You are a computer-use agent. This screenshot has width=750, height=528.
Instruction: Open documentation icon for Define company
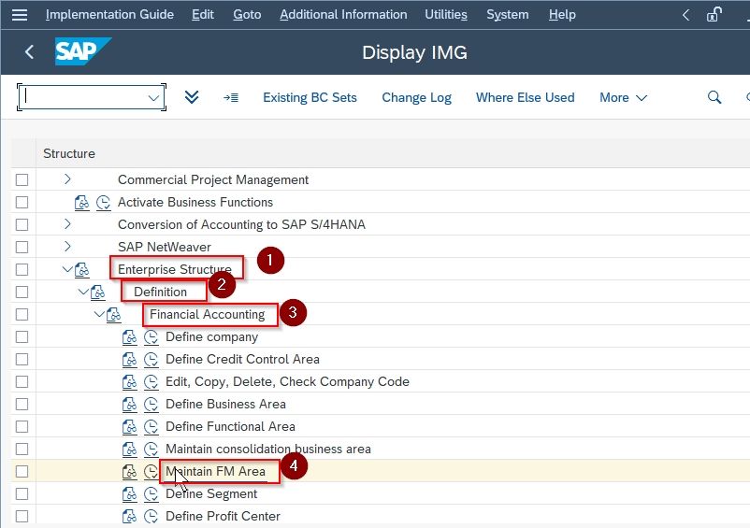[x=129, y=337]
